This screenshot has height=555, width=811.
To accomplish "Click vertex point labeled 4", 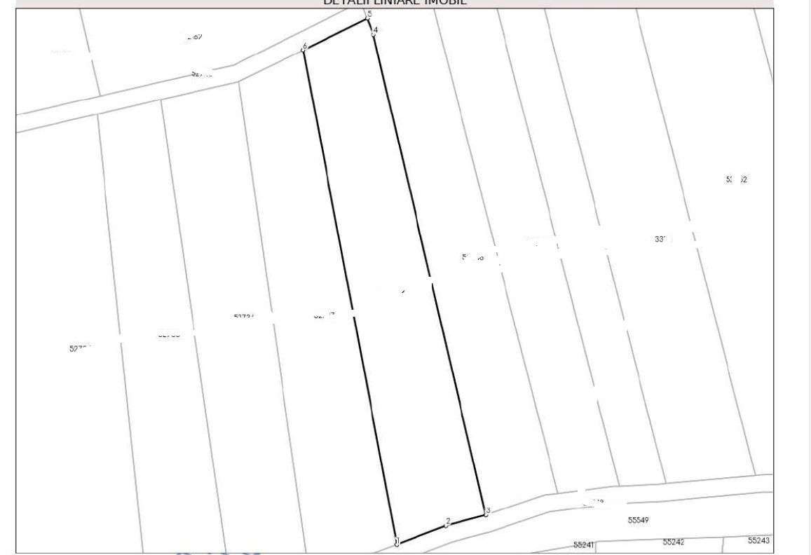I will [x=375, y=31].
